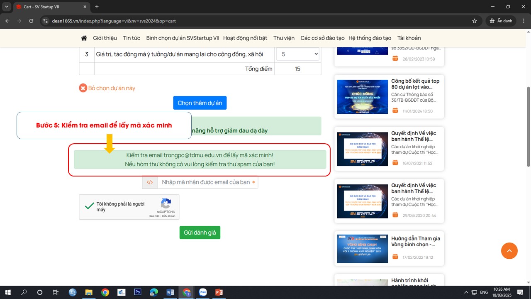
Task: Bookmark this page with star icon
Action: [x=475, y=21]
